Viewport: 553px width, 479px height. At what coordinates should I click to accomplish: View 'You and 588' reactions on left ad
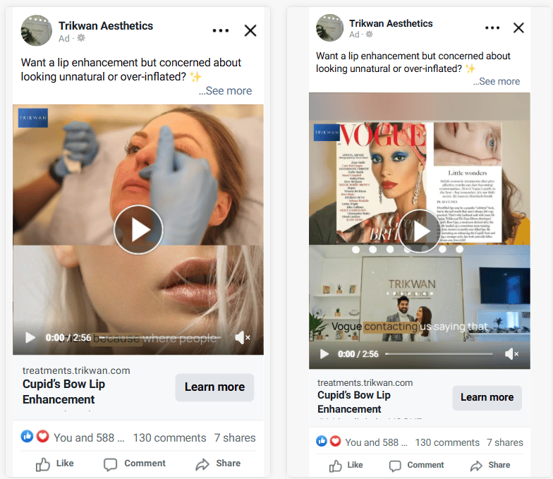coord(89,437)
